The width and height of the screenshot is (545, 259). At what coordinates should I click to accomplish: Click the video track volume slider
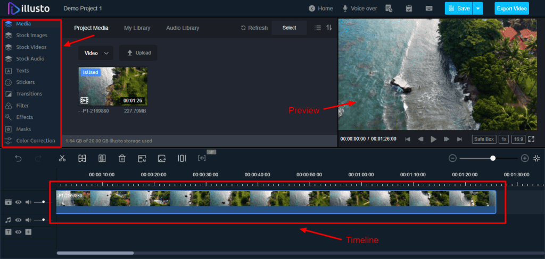pos(39,202)
